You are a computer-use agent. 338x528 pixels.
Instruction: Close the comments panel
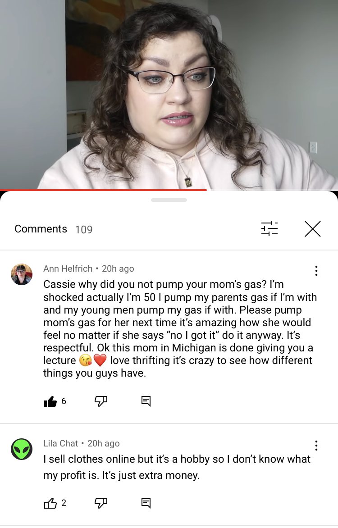tap(313, 229)
